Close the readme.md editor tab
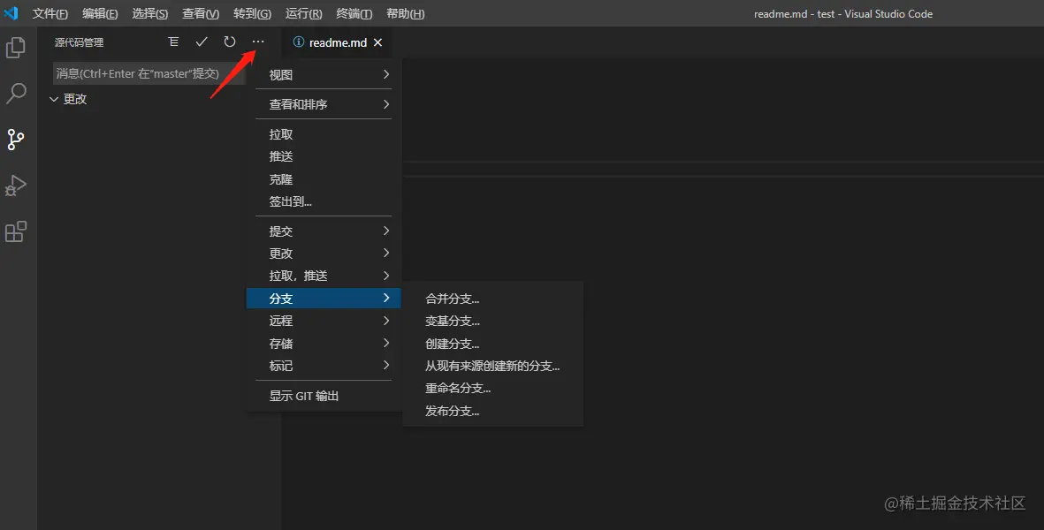The height and width of the screenshot is (530, 1044). click(378, 42)
